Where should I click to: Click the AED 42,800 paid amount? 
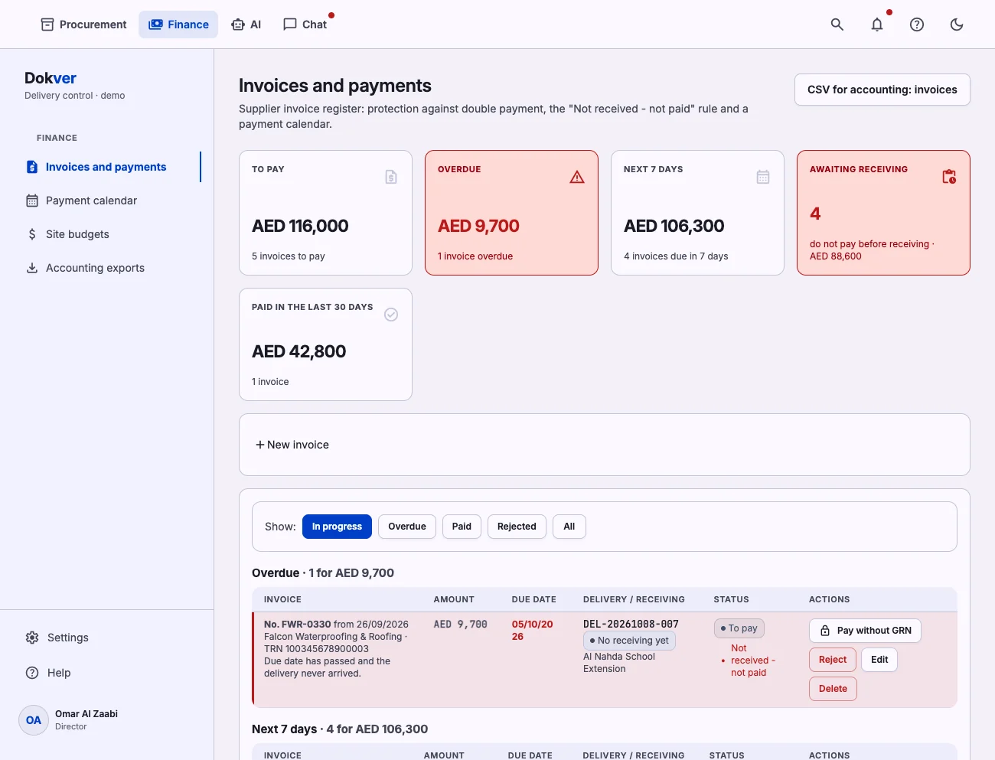click(x=299, y=351)
